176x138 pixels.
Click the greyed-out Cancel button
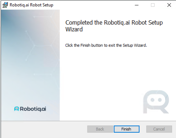[159, 129]
